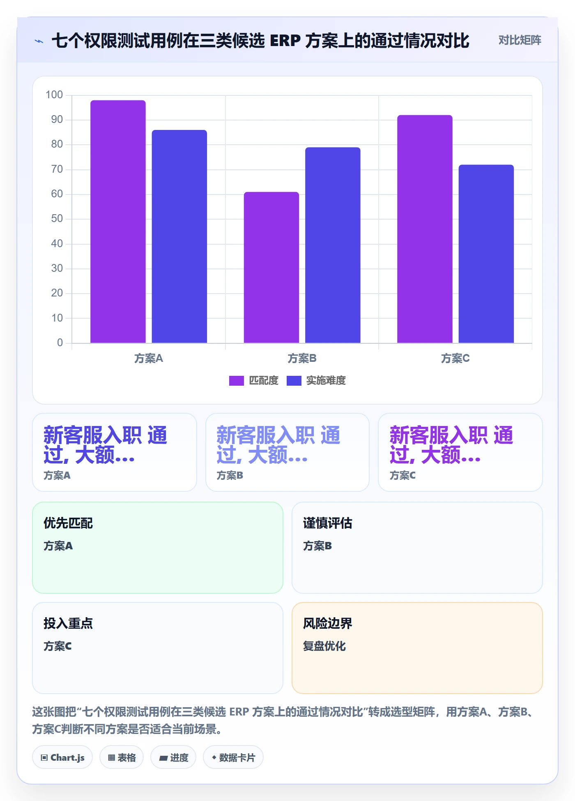This screenshot has width=575, height=801.
Task: Select the 谨慎评估 matrix card
Action: coord(417,548)
